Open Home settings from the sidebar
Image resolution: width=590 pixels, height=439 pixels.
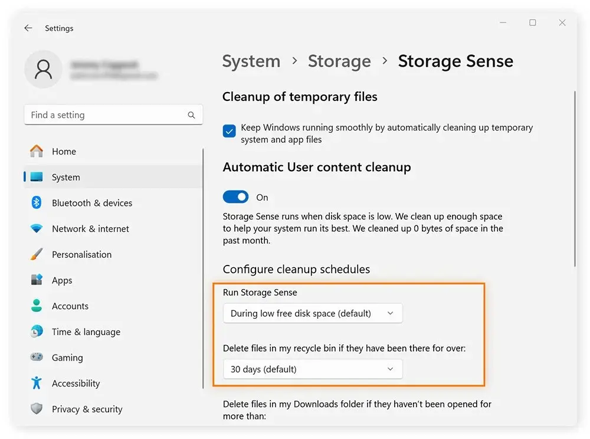(x=63, y=151)
